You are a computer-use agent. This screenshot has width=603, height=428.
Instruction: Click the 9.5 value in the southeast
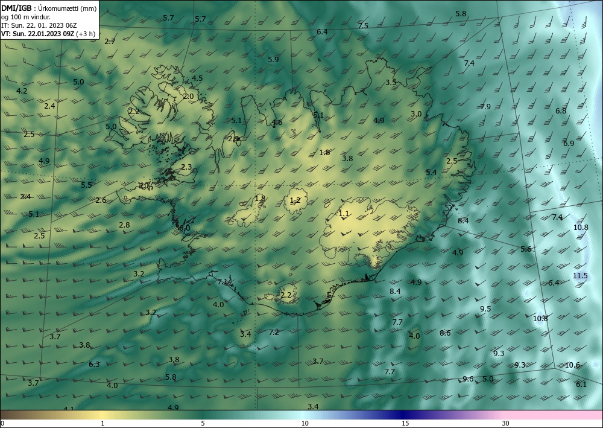[x=485, y=308]
